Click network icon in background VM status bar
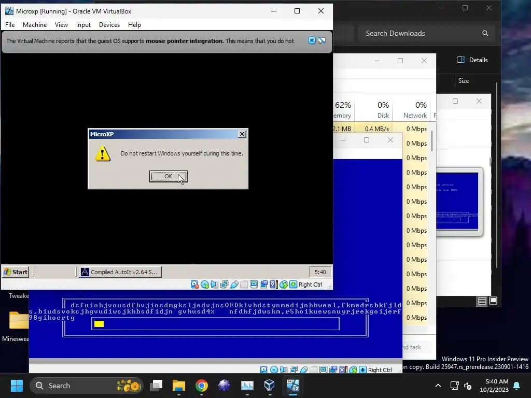This screenshot has height=398, width=531. (x=294, y=370)
